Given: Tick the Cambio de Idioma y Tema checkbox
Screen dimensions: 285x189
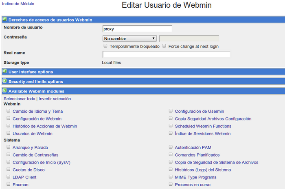Looking at the screenshot, I should (8, 111).
